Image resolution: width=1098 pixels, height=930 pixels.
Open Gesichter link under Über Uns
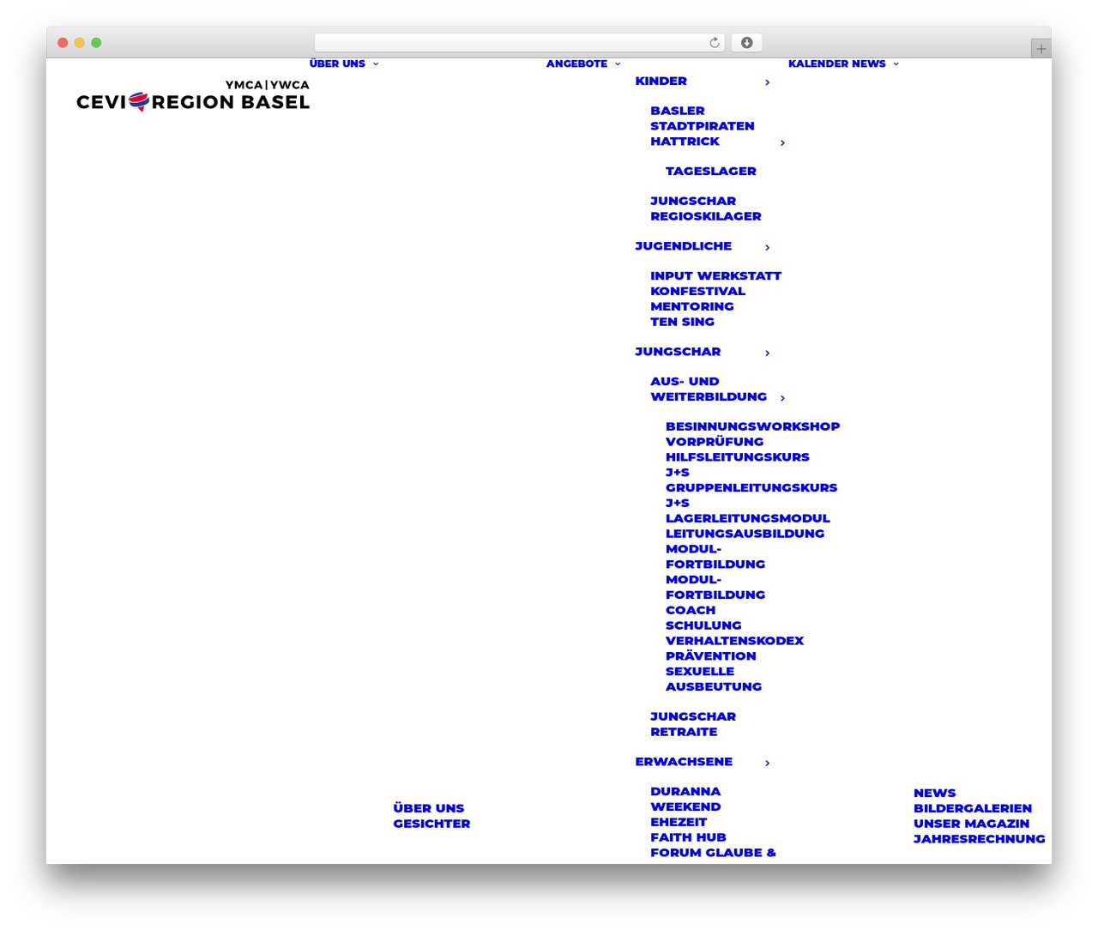coord(431,824)
